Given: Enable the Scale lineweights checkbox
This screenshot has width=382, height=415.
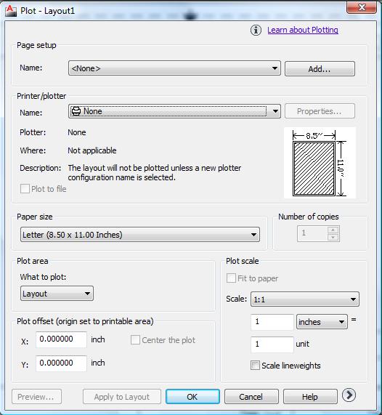Looking at the screenshot, I should click(x=255, y=366).
